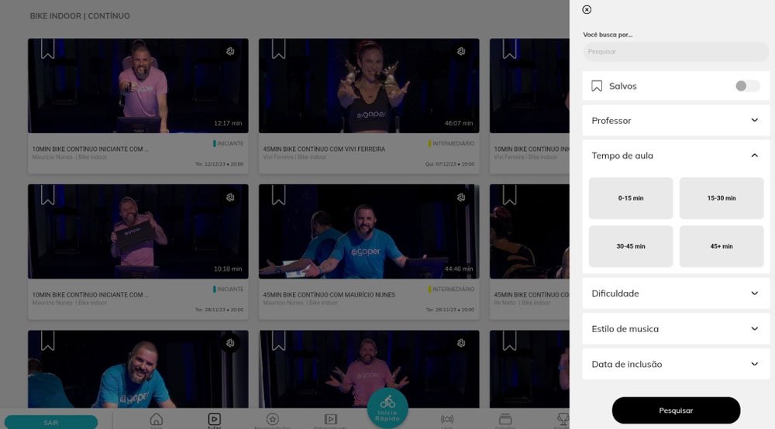This screenshot has height=429, width=775.
Task: Open the star recommendations icon in bottom bar
Action: pyautogui.click(x=272, y=419)
